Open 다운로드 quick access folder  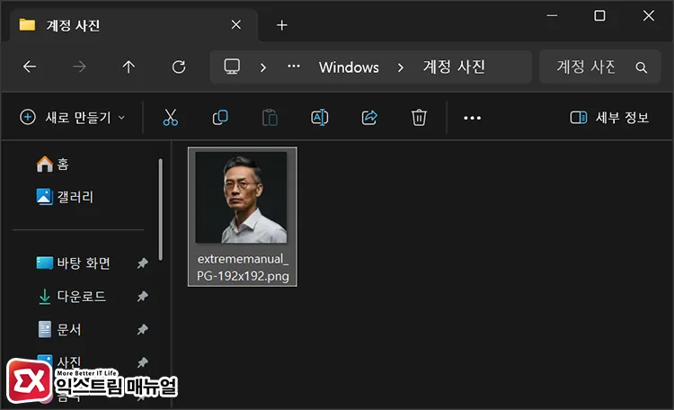pos(71,297)
